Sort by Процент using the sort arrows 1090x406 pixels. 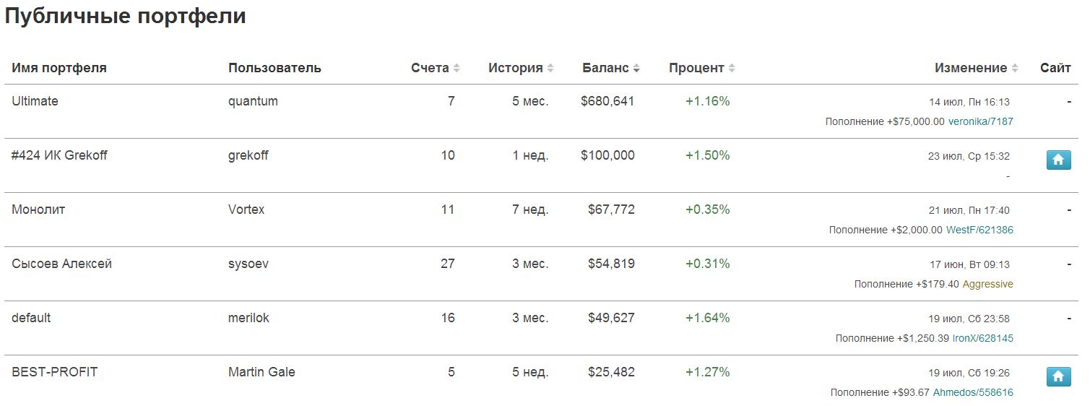[x=732, y=69]
